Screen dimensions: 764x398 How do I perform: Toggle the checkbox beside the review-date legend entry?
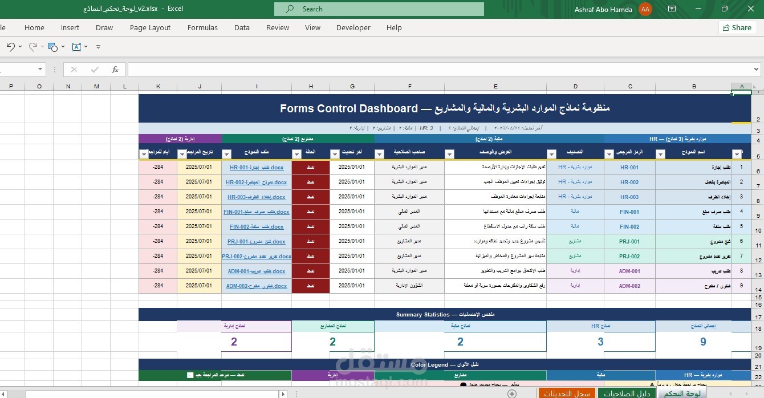191,375
